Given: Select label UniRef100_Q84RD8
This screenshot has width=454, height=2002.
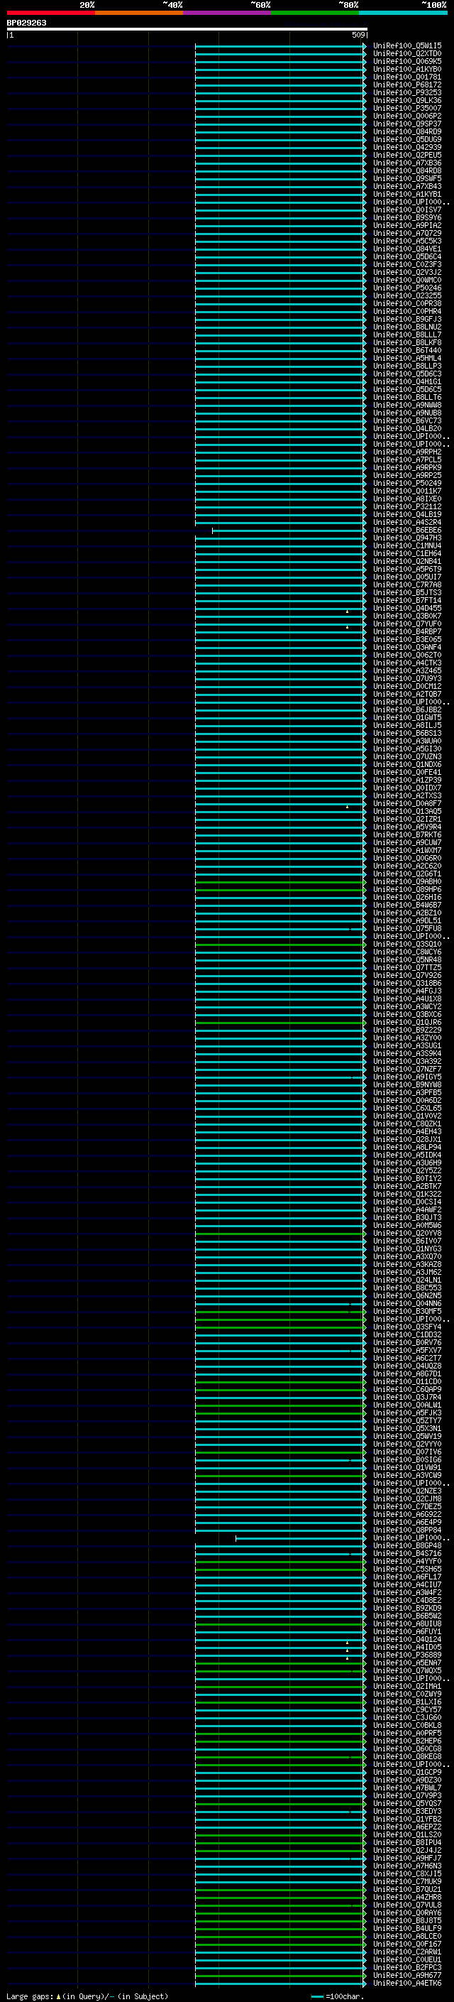Looking at the screenshot, I should point(407,171).
